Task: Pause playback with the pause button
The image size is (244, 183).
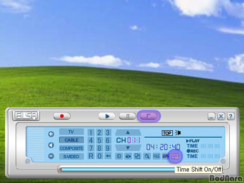Action: pyautogui.click(x=127, y=116)
